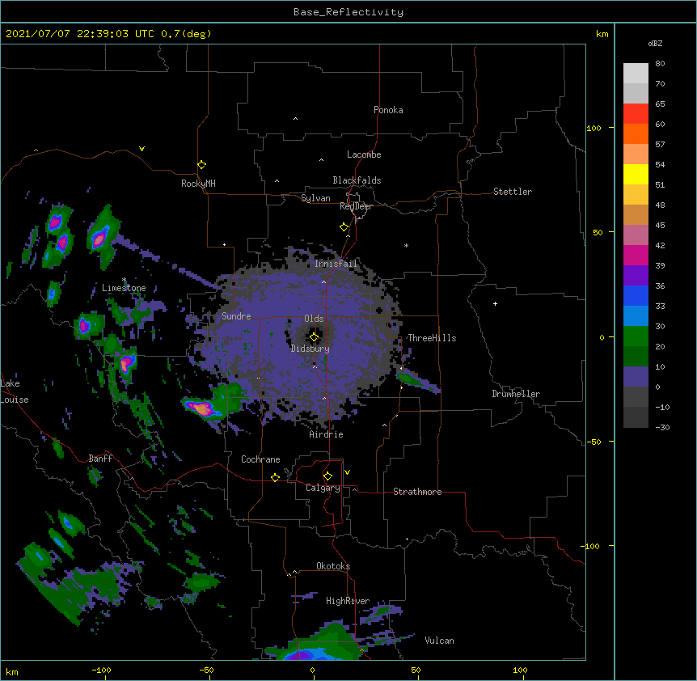Click the 50 tick label on the right axis

tap(598, 232)
